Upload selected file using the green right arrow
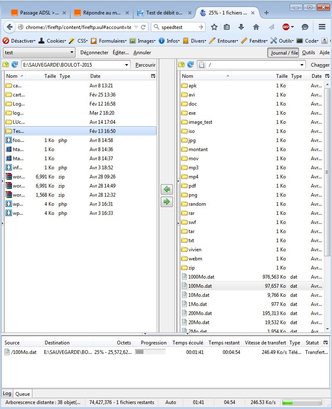 (x=166, y=202)
